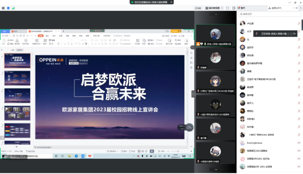Click 谢成熙's muted microphone icon

tap(299, 87)
